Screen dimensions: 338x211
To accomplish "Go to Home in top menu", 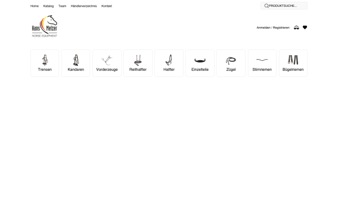I will (34, 6).
